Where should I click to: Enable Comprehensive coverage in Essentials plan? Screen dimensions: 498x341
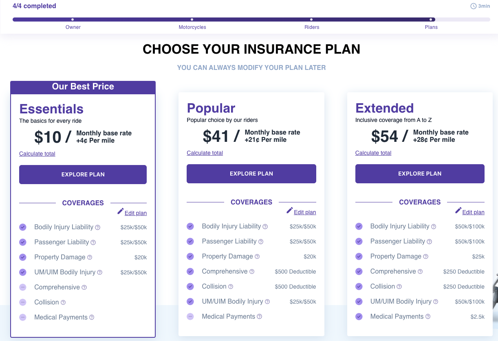[23, 287]
